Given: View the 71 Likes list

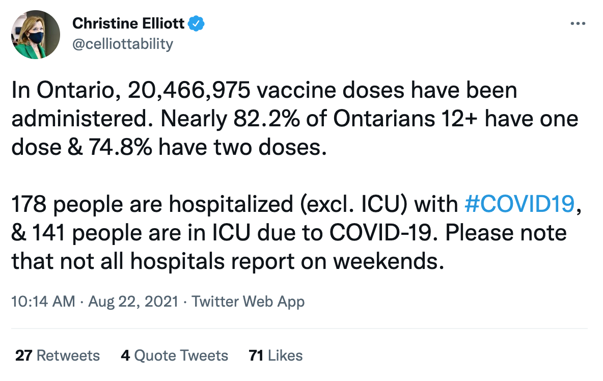Looking at the screenshot, I should click(276, 356).
